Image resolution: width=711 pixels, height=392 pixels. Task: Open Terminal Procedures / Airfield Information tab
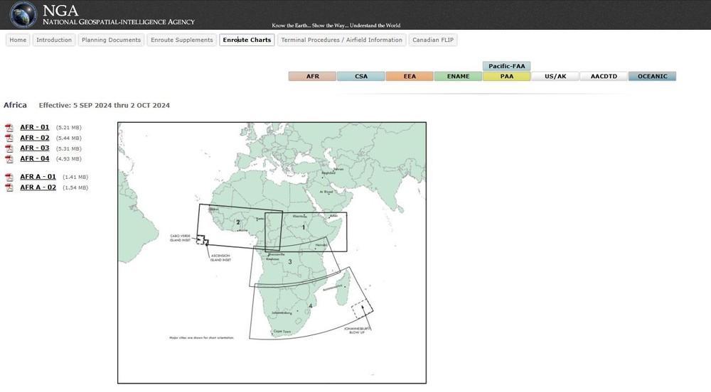coord(341,40)
